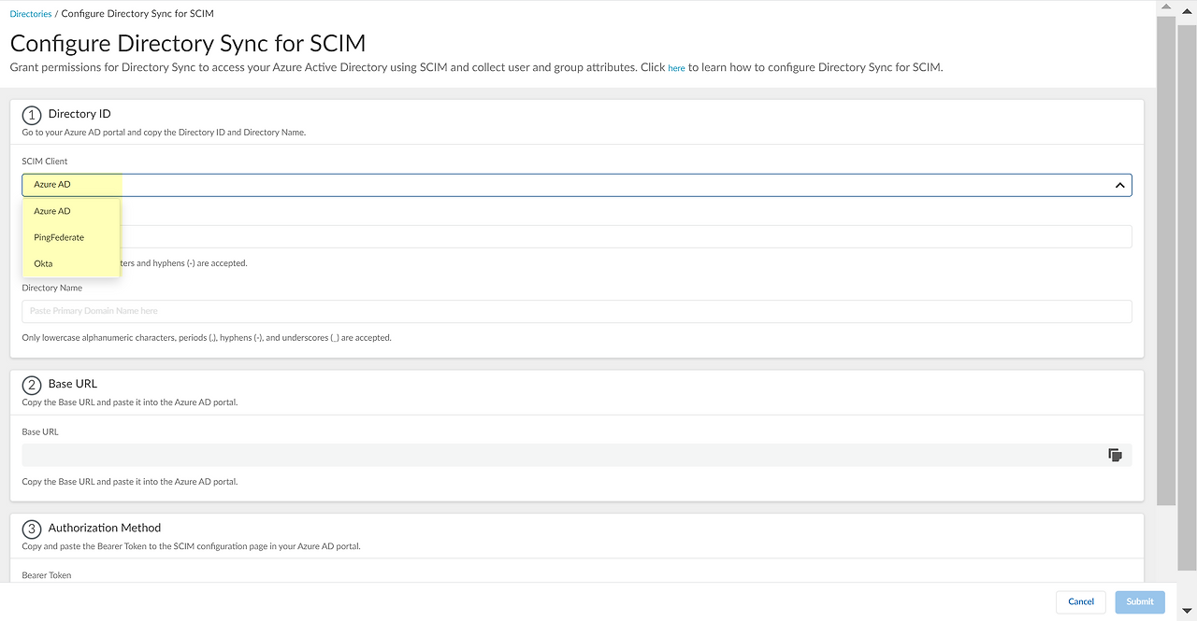Image resolution: width=1197 pixels, height=621 pixels.
Task: Click the "Configure Directory Sync for SCIM" title
Action: [x=188, y=43]
